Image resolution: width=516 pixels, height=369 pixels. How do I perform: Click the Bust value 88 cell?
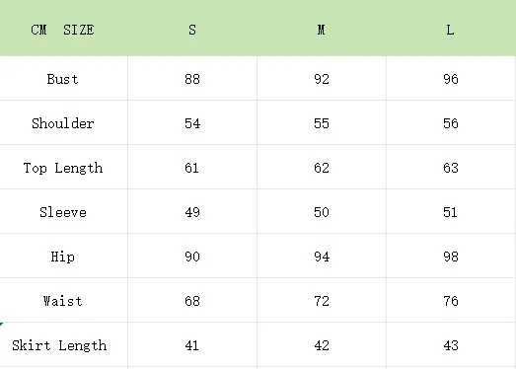pos(192,78)
